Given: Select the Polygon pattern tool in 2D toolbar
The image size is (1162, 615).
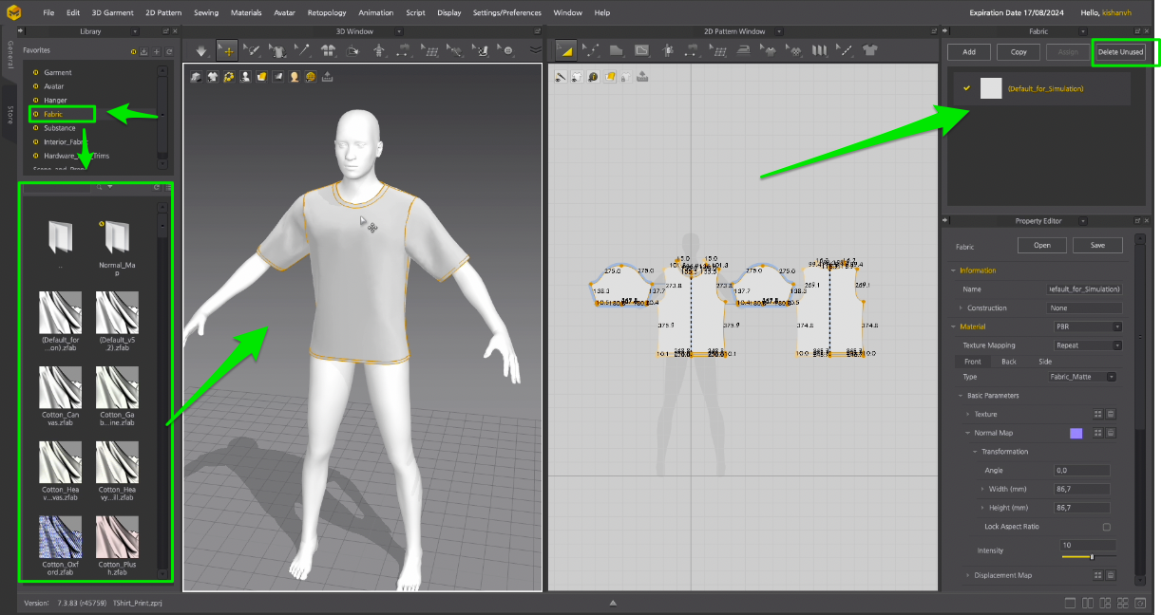Looking at the screenshot, I should pos(616,49).
